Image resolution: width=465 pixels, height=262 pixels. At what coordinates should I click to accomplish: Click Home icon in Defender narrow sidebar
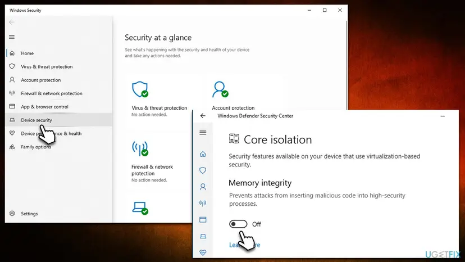tap(203, 154)
